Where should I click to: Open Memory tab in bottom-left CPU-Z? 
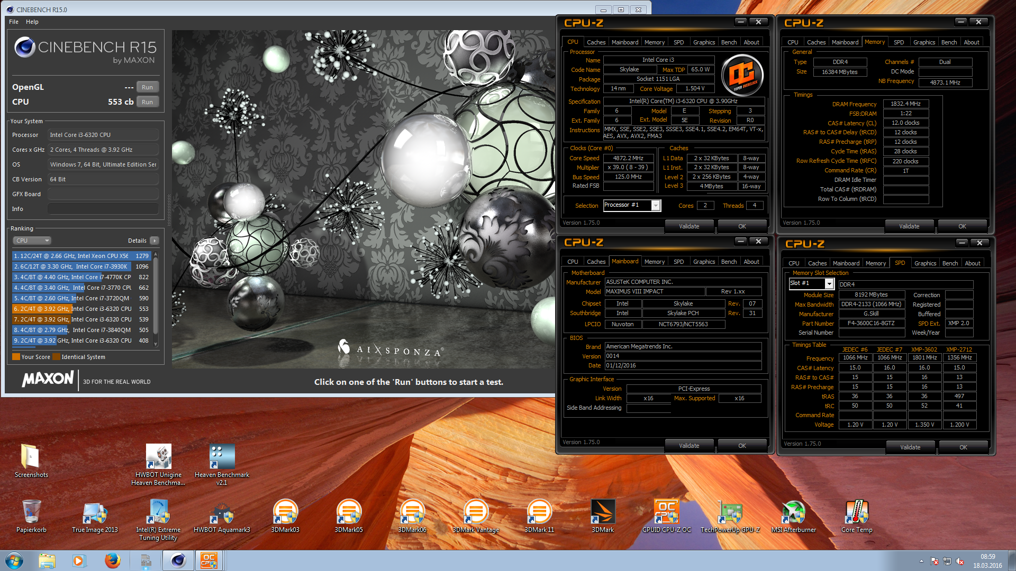tap(655, 262)
